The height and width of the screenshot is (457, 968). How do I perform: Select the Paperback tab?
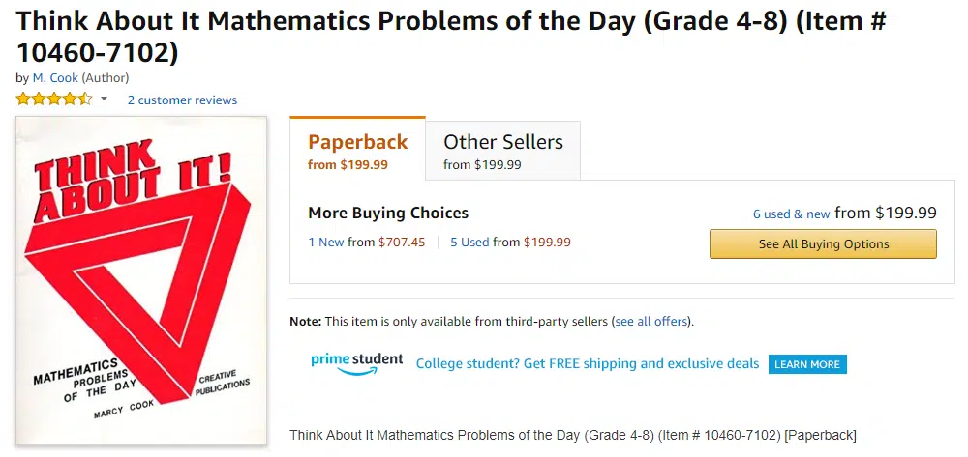tap(357, 149)
